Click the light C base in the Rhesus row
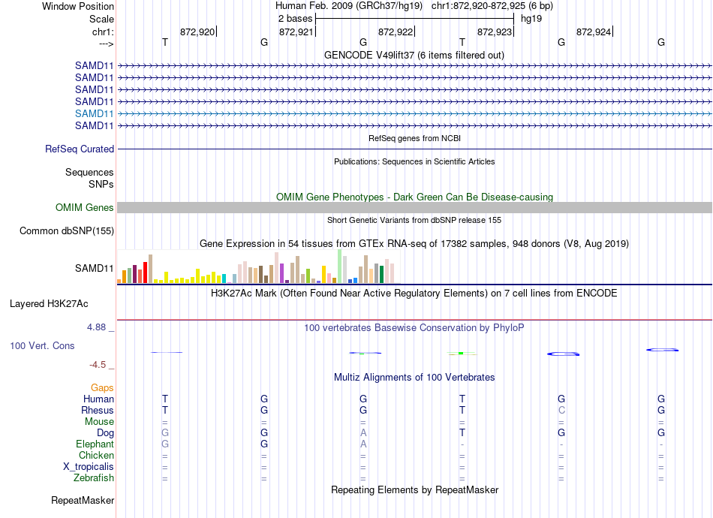Image resolution: width=713 pixels, height=518 pixels. (561, 410)
